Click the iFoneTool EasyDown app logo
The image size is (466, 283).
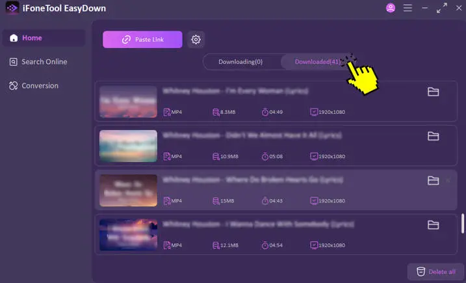pyautogui.click(x=12, y=8)
